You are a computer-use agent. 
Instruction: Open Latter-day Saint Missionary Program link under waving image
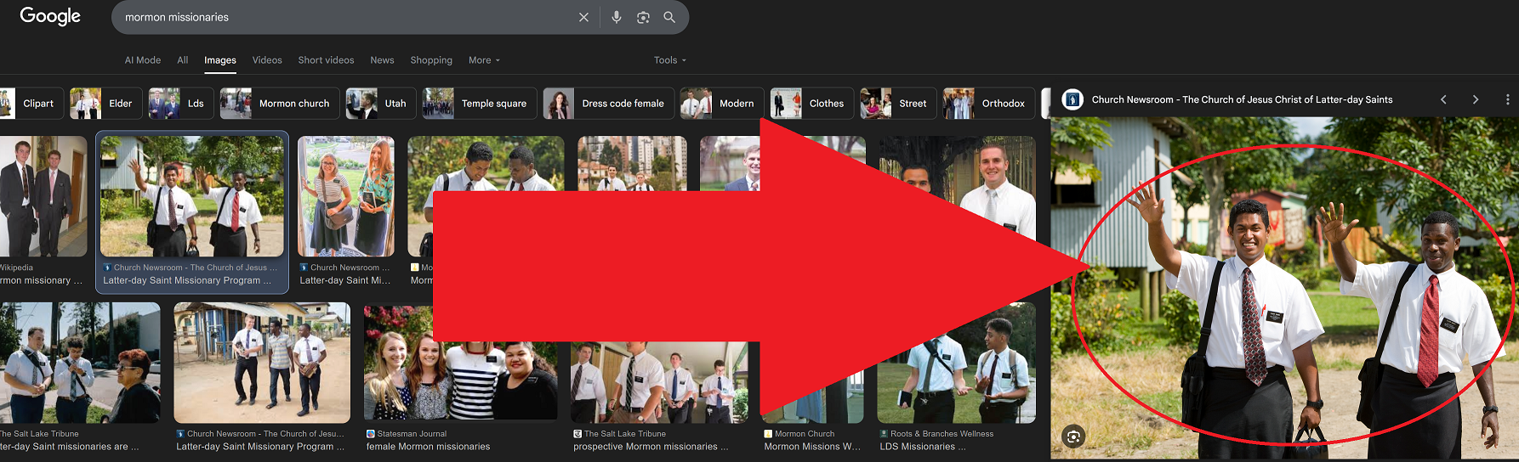click(187, 280)
